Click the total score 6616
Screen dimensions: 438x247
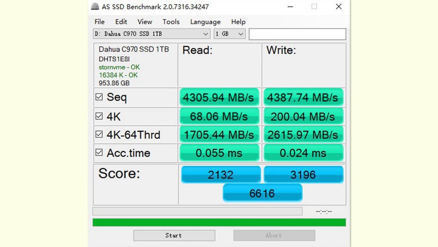tap(262, 193)
